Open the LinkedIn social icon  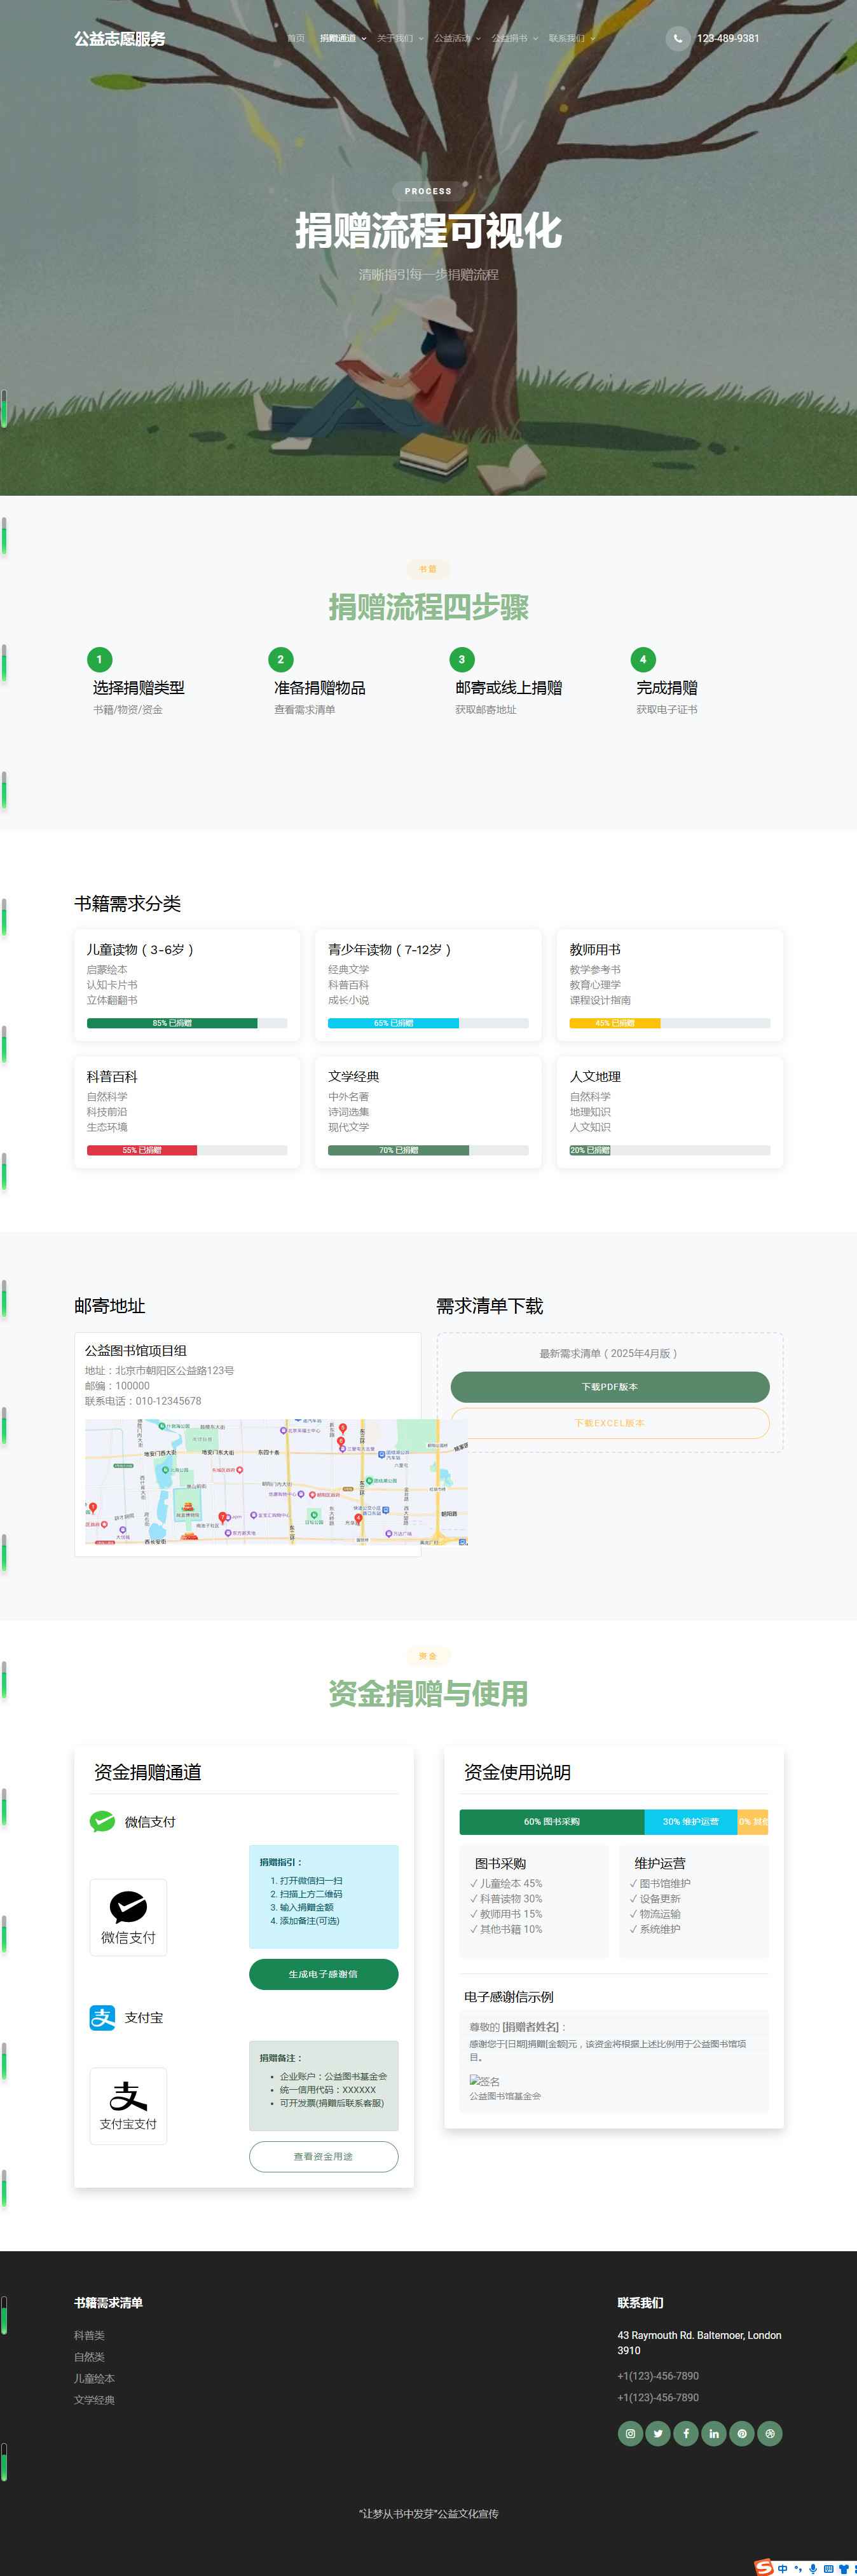pos(714,2433)
